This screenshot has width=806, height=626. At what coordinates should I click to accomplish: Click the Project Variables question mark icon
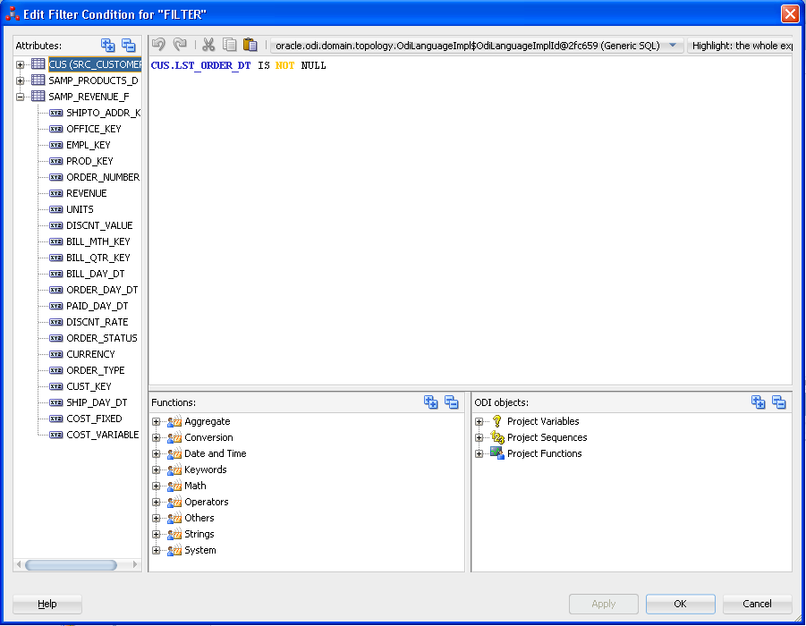[x=497, y=421]
